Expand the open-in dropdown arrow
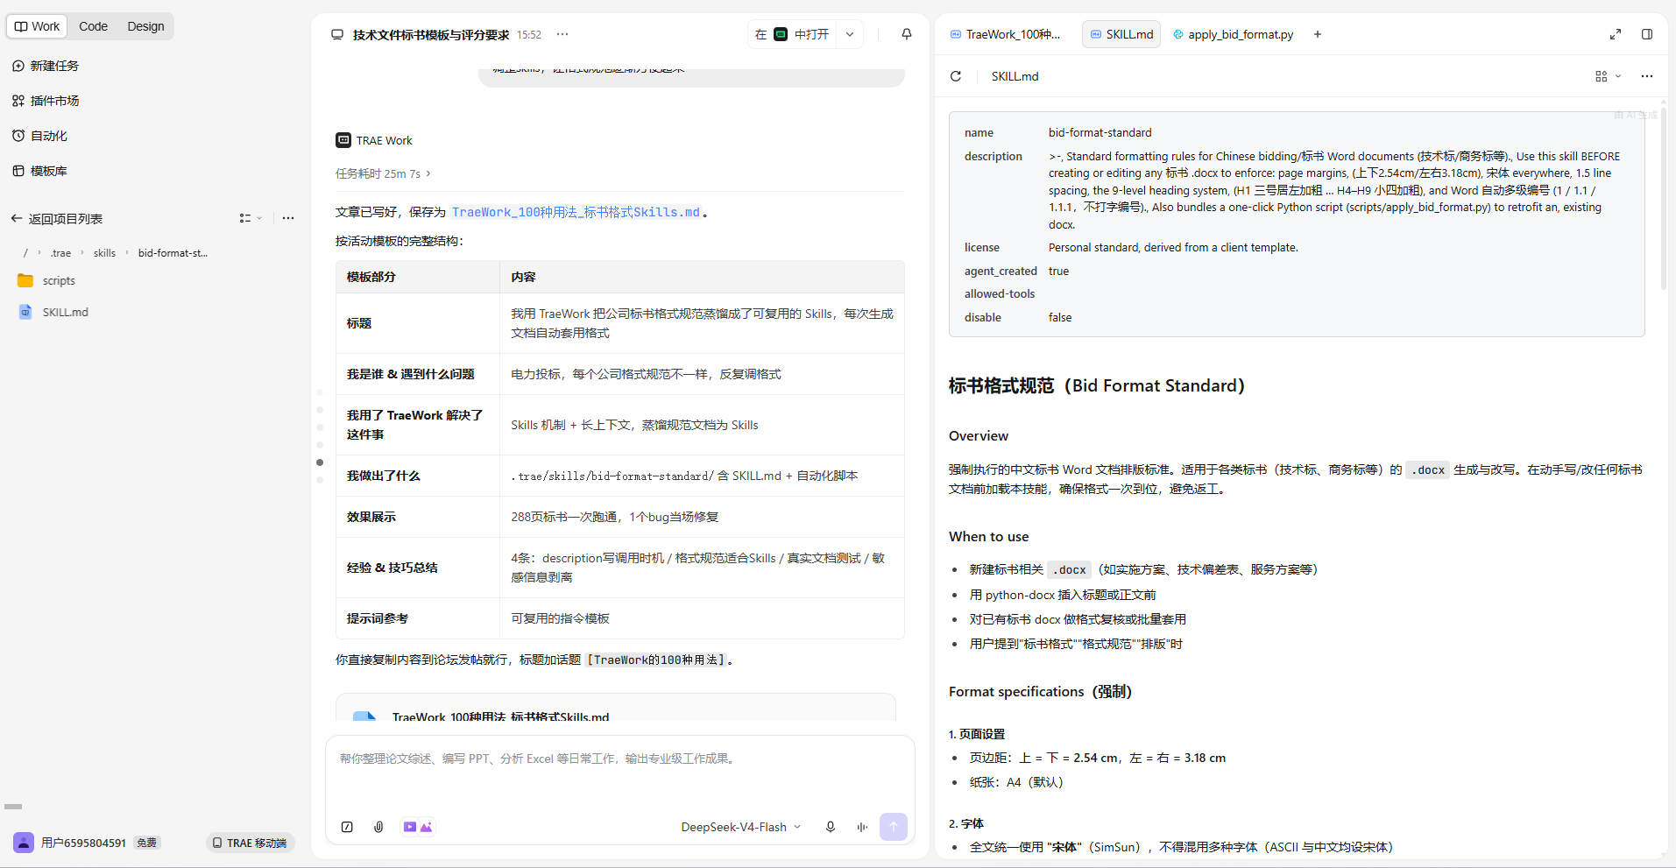The height and width of the screenshot is (868, 1676). 850,34
